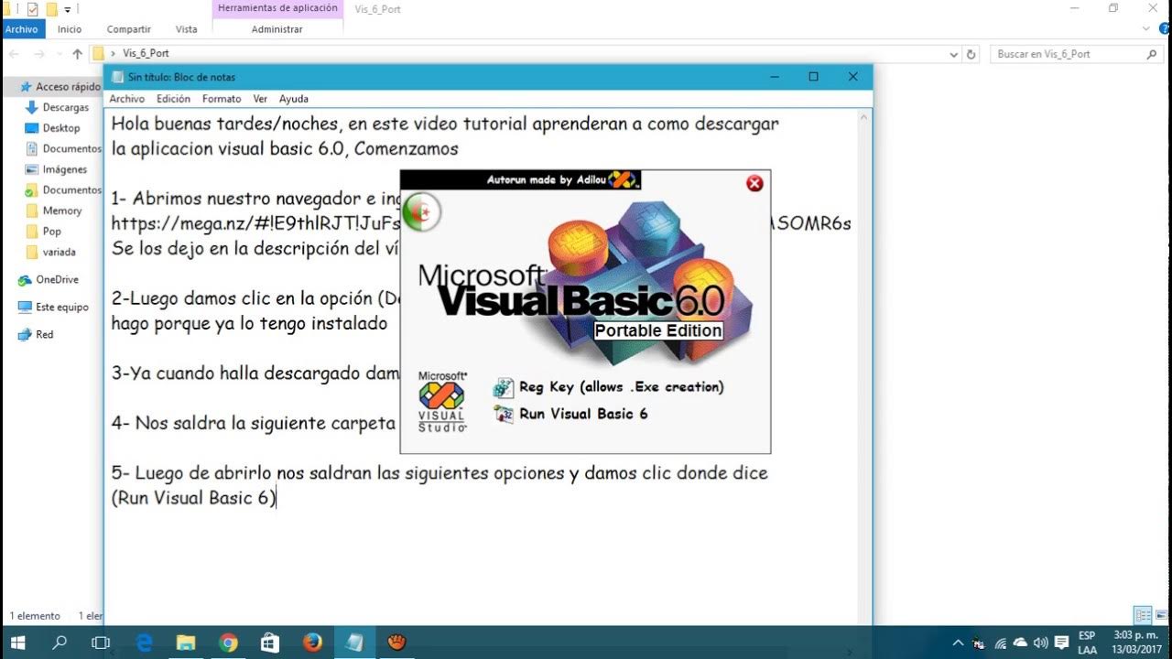Click the Microsoft Visual Studio logo
This screenshot has width=1172, height=659.
click(442, 401)
